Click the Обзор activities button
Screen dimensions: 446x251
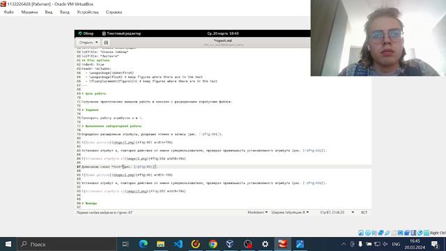[x=86, y=33]
